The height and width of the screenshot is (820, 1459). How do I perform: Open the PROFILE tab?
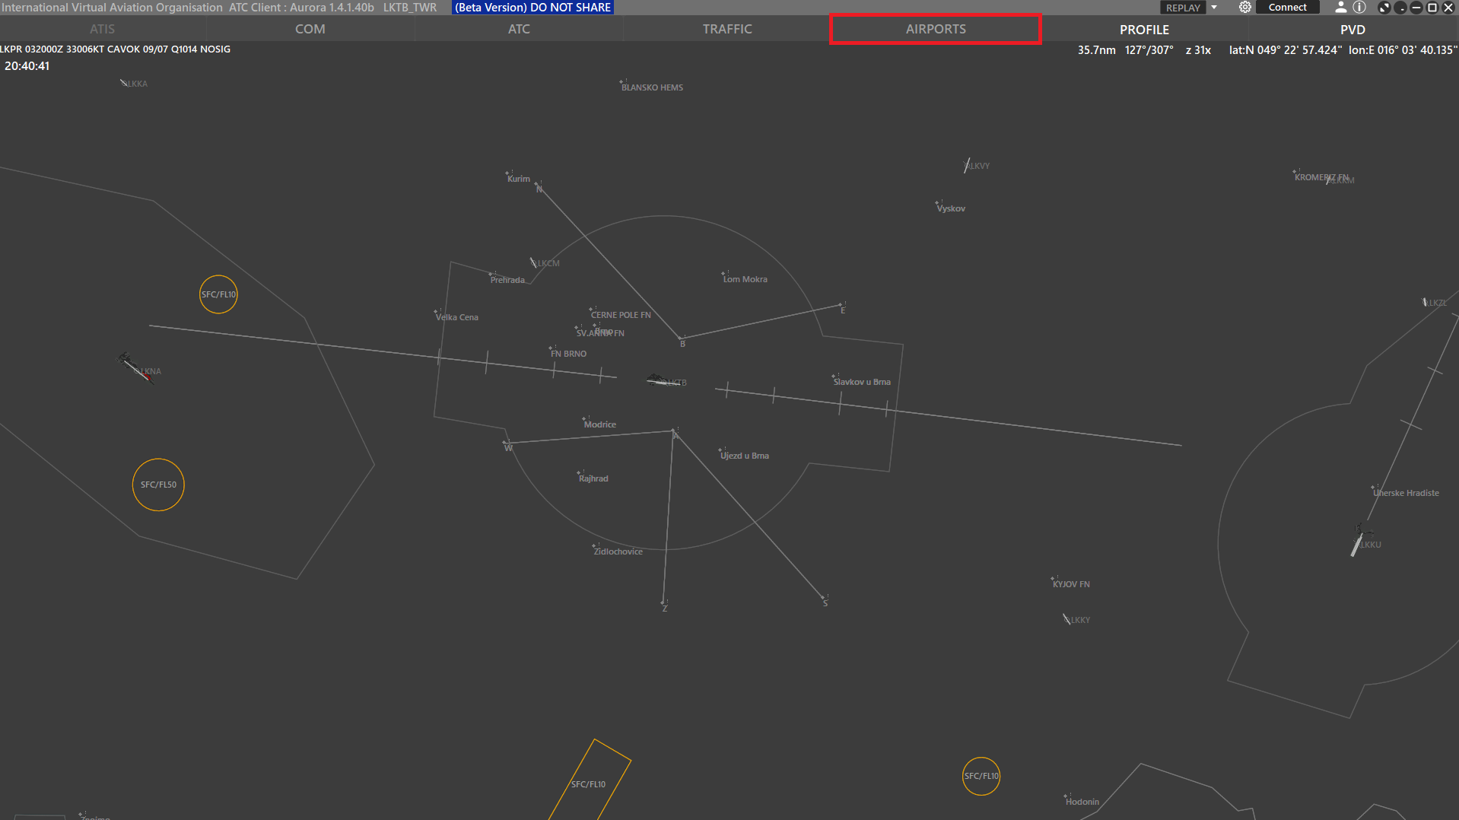click(1144, 30)
